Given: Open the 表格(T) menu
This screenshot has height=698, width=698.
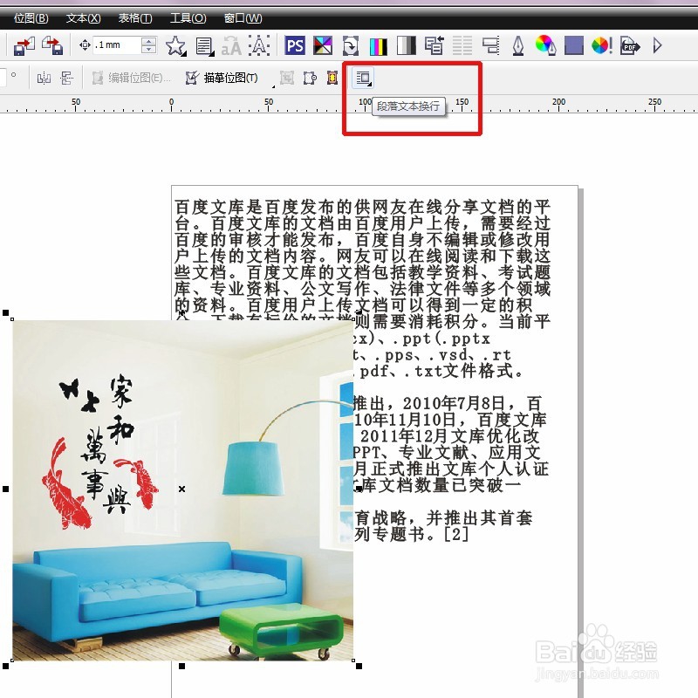Looking at the screenshot, I should (x=135, y=18).
